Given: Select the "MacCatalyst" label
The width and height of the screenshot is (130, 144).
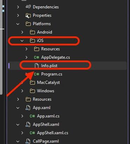Looking at the screenshot, I should (x=48, y=82).
